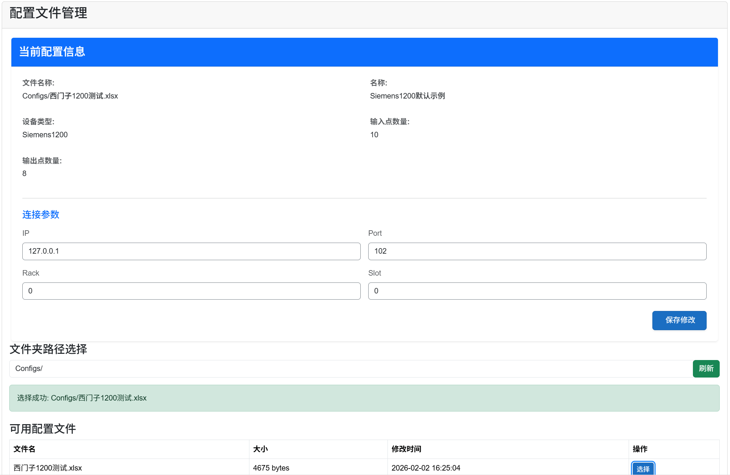Screen dimensions: 730x475
Task: Click the 连接参数 section heading
Action: (41, 215)
